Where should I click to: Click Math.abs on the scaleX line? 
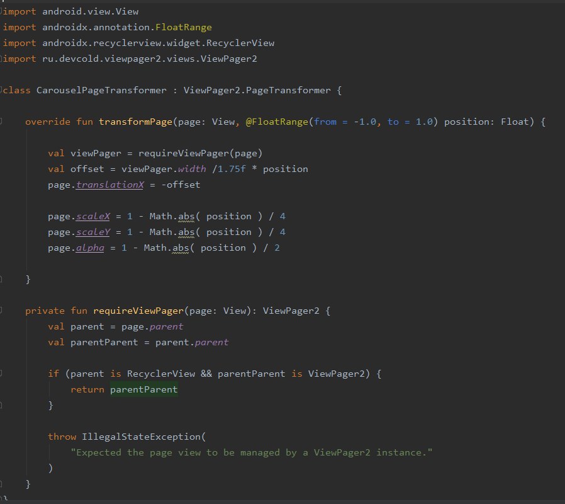point(172,217)
